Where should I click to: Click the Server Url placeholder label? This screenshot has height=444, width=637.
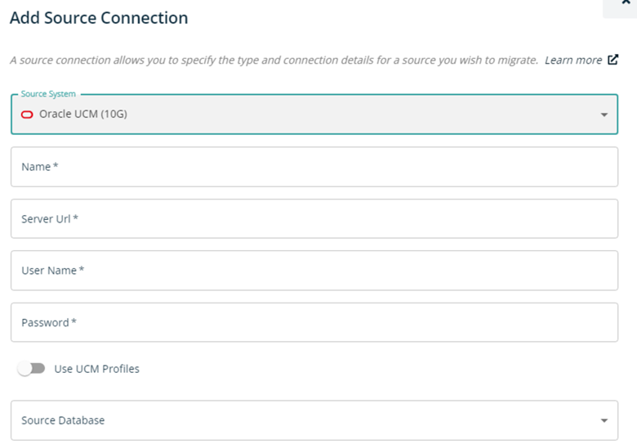[x=50, y=219]
